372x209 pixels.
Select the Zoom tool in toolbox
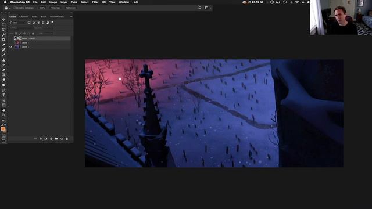(3, 115)
